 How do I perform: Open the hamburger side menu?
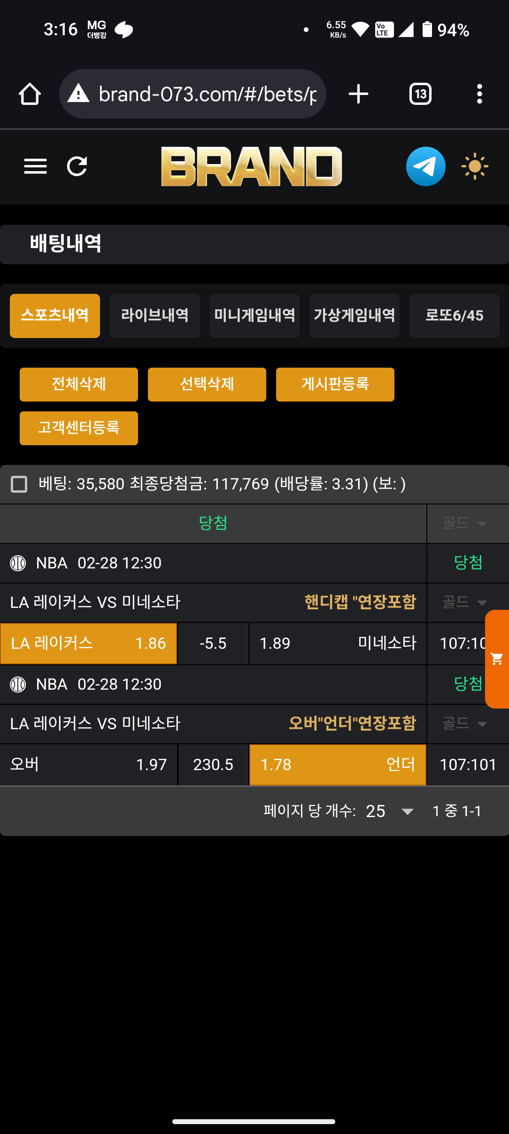[35, 166]
